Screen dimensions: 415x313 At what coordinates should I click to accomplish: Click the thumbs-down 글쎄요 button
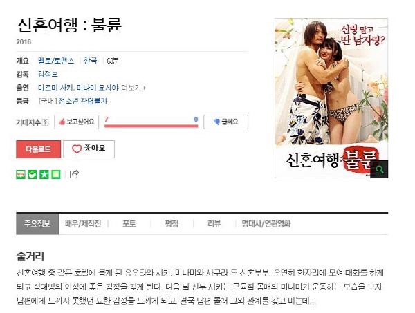point(225,122)
